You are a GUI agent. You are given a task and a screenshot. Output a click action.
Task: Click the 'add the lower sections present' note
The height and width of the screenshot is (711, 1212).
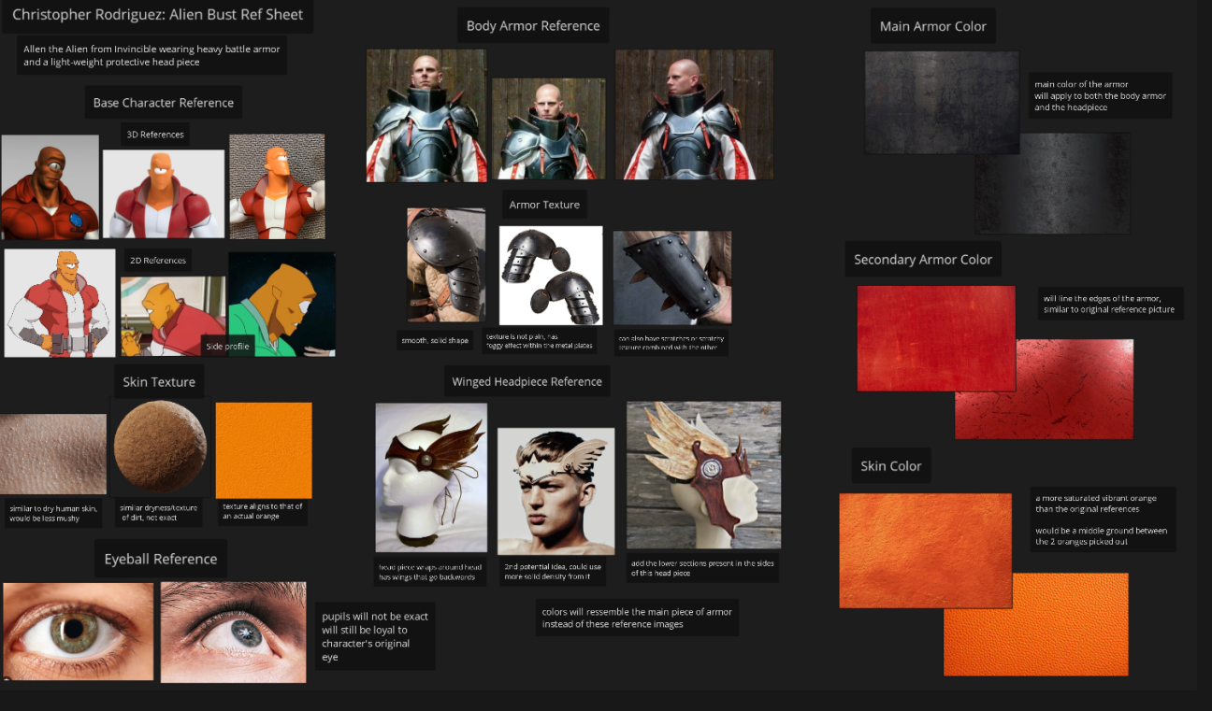(x=703, y=568)
